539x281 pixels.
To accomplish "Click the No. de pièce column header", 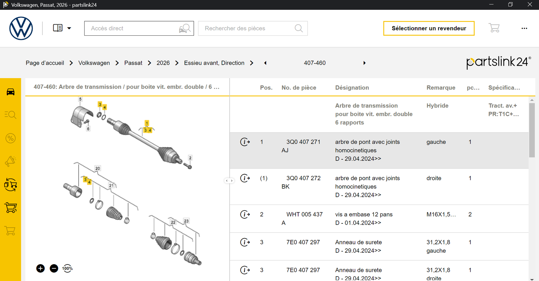I will tap(299, 88).
